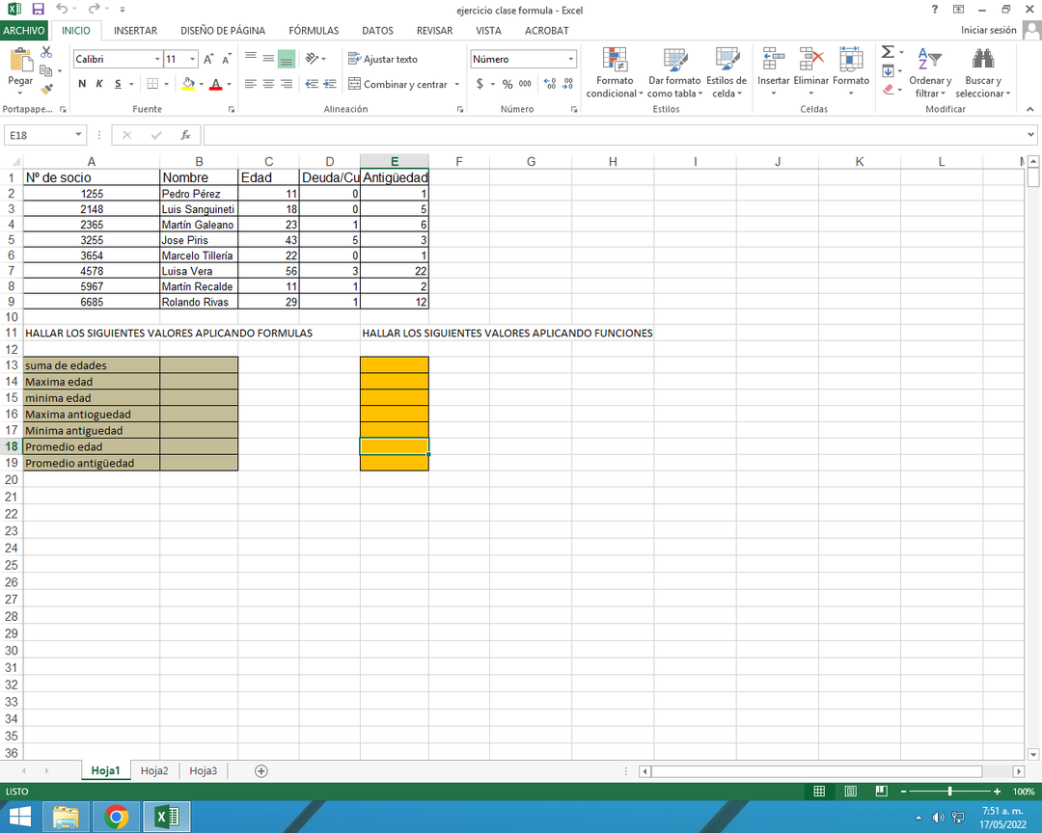Click the Combinar y centrar button
Image resolution: width=1042 pixels, height=833 pixels.
tap(398, 84)
